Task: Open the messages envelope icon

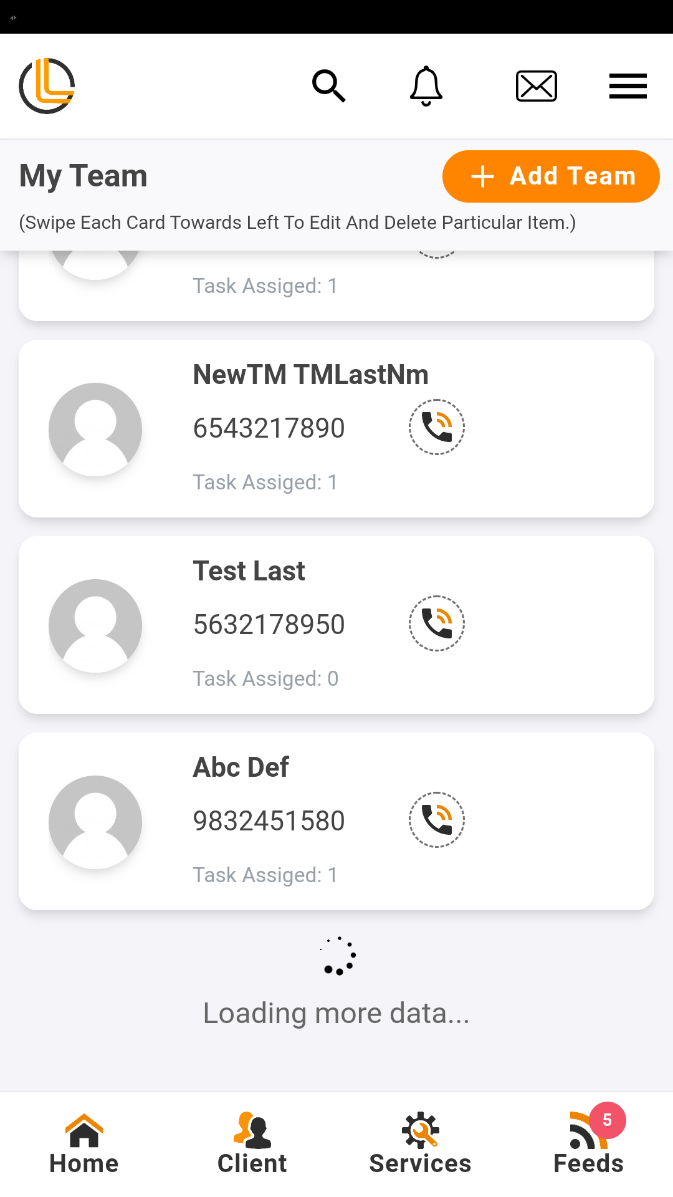Action: point(536,86)
